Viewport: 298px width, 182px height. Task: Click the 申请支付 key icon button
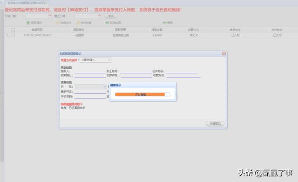(63, 23)
